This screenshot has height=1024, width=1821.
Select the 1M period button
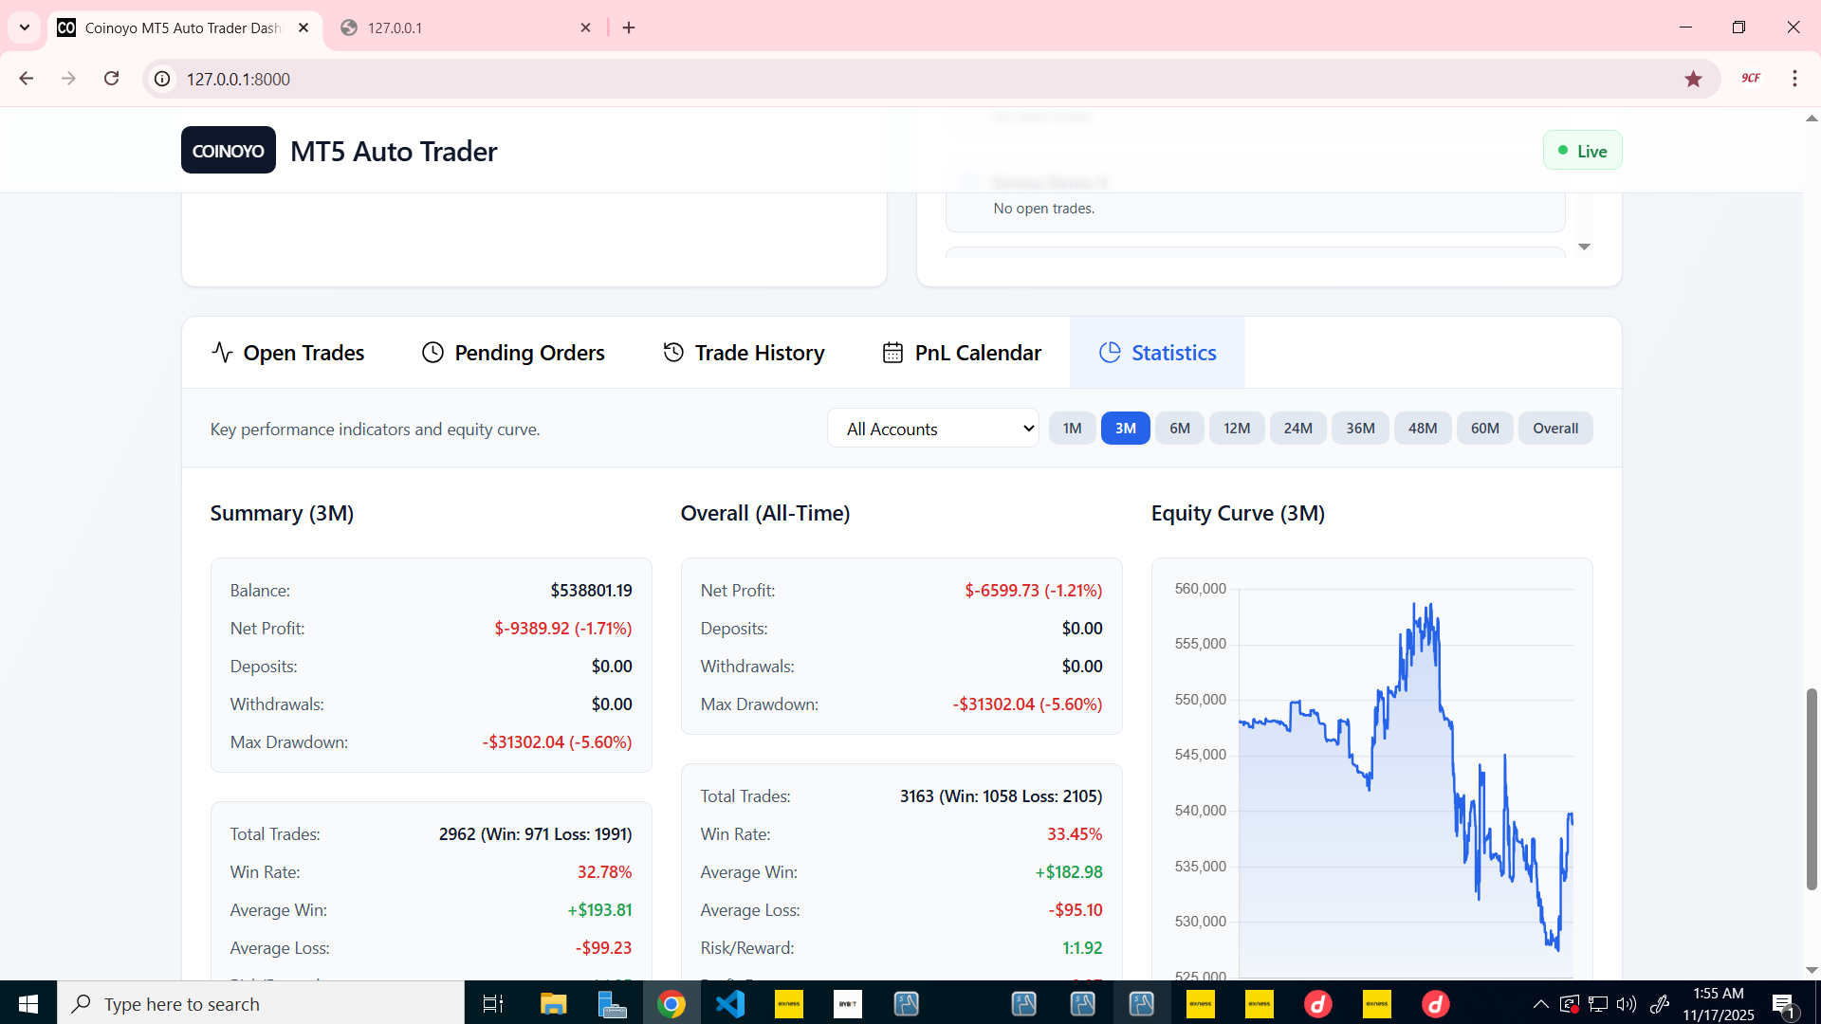point(1072,428)
